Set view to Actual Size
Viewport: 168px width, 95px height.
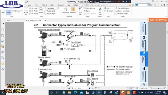point(26,11)
